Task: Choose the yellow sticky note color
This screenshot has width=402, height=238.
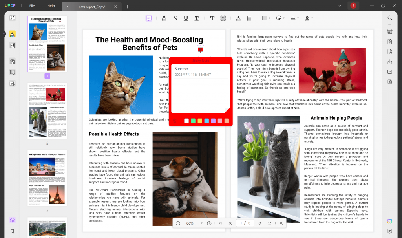Action: (x=200, y=121)
